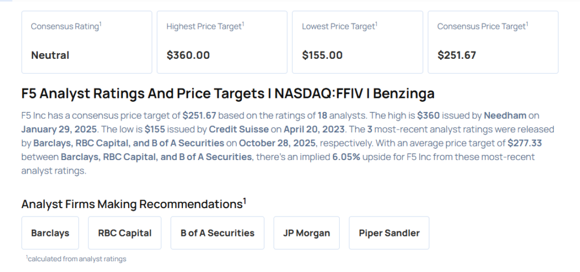The height and width of the screenshot is (272, 580).
Task: Click the Consensus Rating Neutral card
Action: tap(87, 42)
